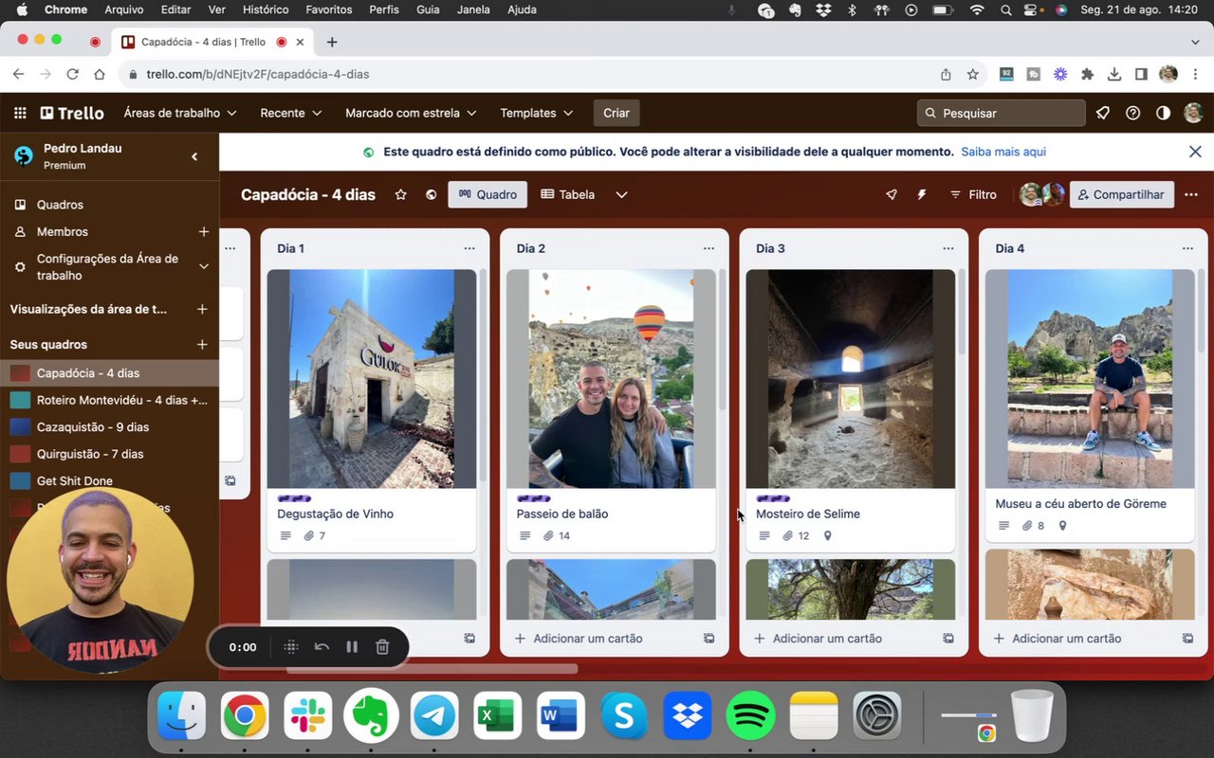Expand the Áreas de trabalho dropdown
The height and width of the screenshot is (758, 1214).
pos(180,113)
